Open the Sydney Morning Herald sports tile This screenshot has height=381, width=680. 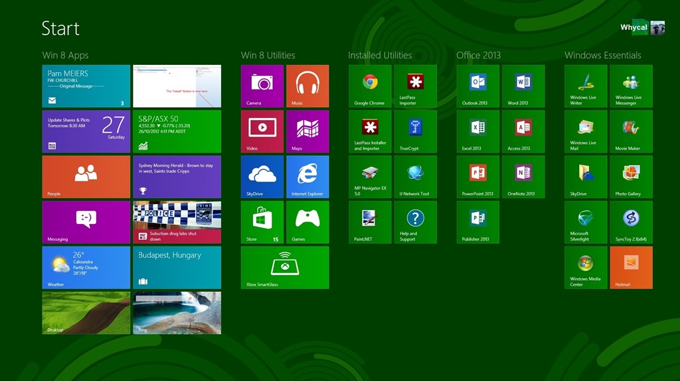177,177
